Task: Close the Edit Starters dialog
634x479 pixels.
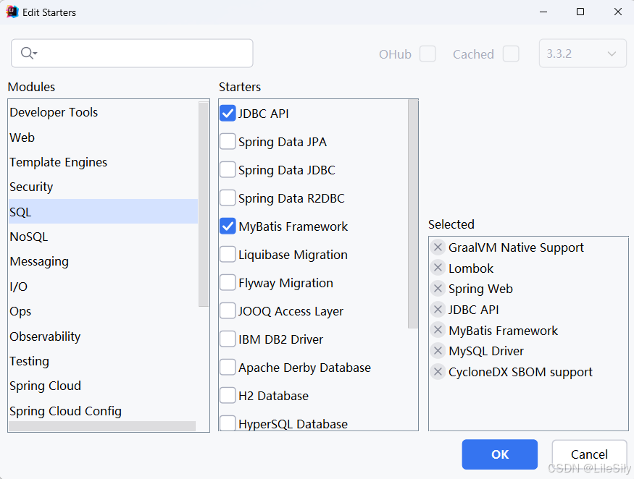Action: [x=618, y=12]
